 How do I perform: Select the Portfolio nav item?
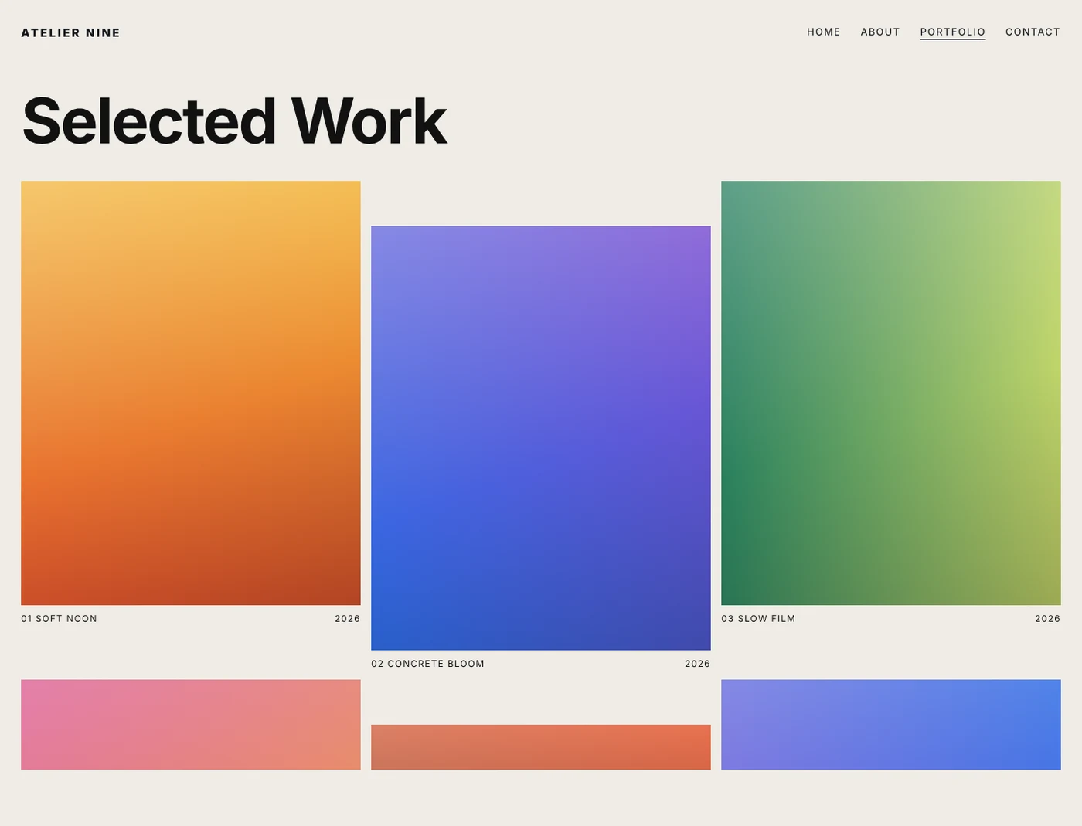click(x=952, y=32)
